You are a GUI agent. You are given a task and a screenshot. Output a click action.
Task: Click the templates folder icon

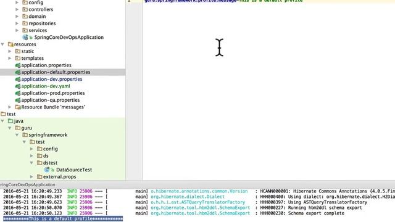pyautogui.click(x=18, y=58)
